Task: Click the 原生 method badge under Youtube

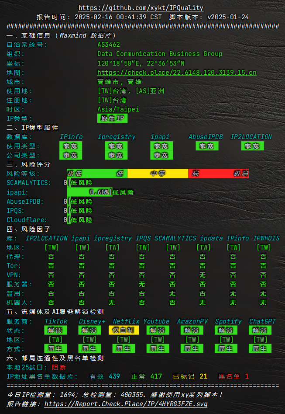Action: coord(158,348)
